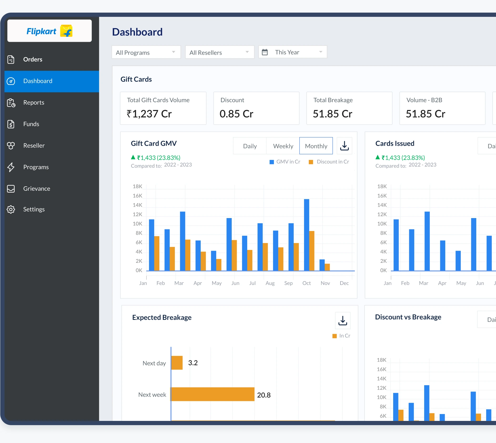Select Monthly view for Gift Card GMV
The image size is (496, 443).
pyautogui.click(x=316, y=146)
